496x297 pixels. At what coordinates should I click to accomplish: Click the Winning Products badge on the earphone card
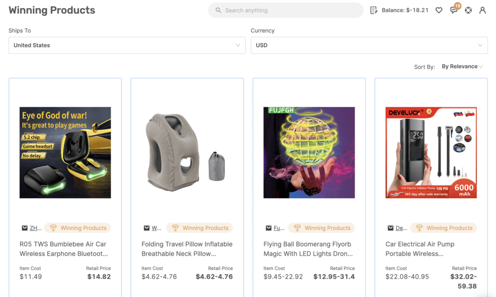click(x=78, y=228)
